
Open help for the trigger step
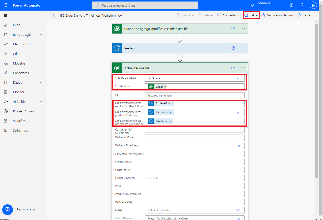[233, 28]
